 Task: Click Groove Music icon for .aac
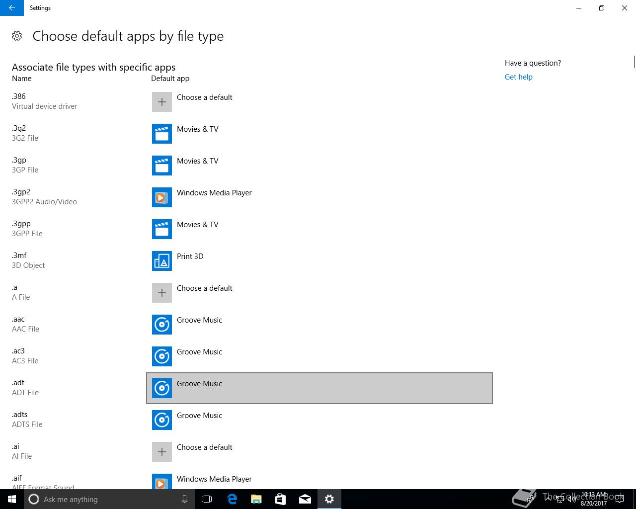162,325
